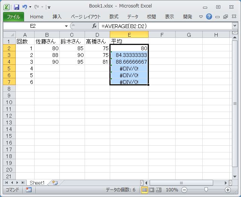
Task: Click the greyed-out Redo arrow icon
Action: pos(36,7)
